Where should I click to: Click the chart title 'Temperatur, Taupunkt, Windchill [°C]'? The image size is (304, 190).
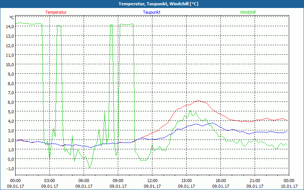click(158, 4)
